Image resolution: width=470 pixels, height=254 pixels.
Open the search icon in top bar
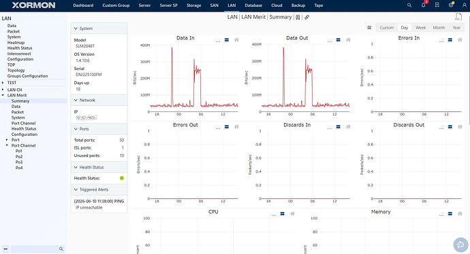[409, 5]
